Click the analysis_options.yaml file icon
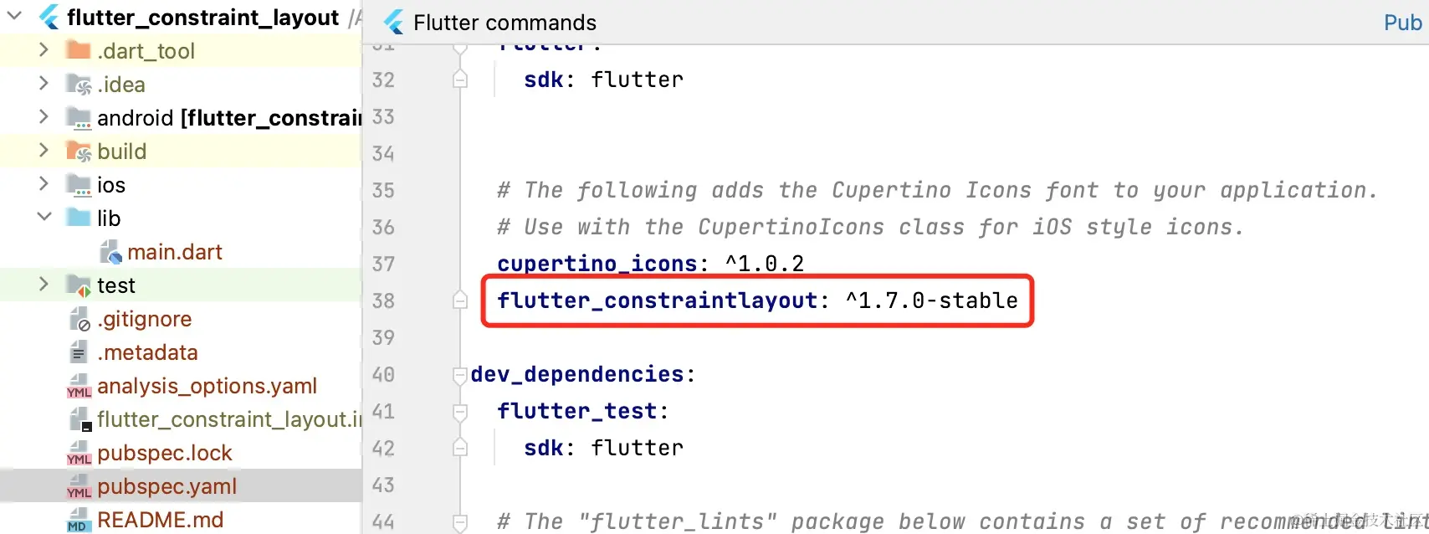This screenshot has height=534, width=1429. (79, 386)
